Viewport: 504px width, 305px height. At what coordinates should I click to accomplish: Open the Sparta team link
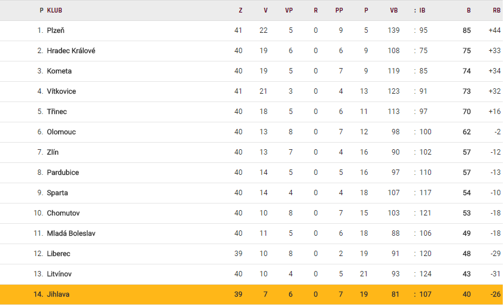click(57, 193)
